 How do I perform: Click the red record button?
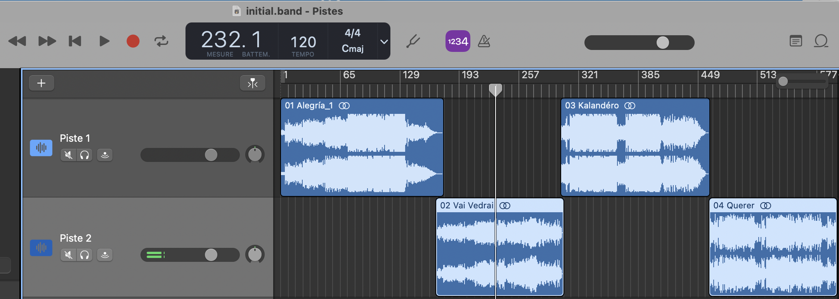[133, 41]
